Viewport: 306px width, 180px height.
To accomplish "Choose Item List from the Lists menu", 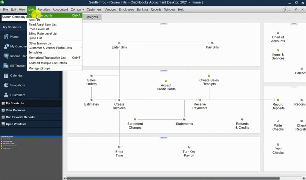I will pos(34,20).
